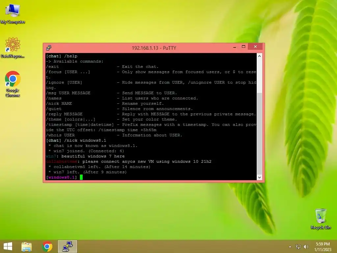Image resolution: width=337 pixels, height=253 pixels.
Task: Open the volume tray icon
Action: [x=306, y=246]
